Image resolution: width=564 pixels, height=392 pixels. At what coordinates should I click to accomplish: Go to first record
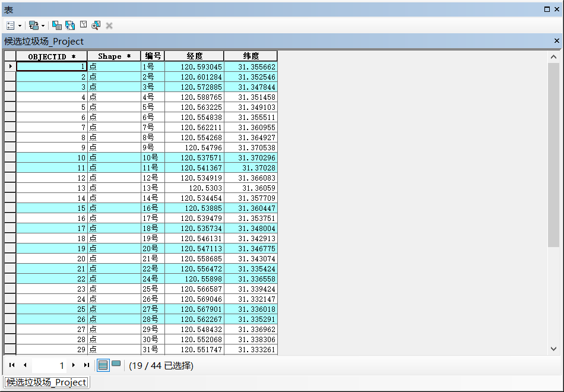[12, 365]
